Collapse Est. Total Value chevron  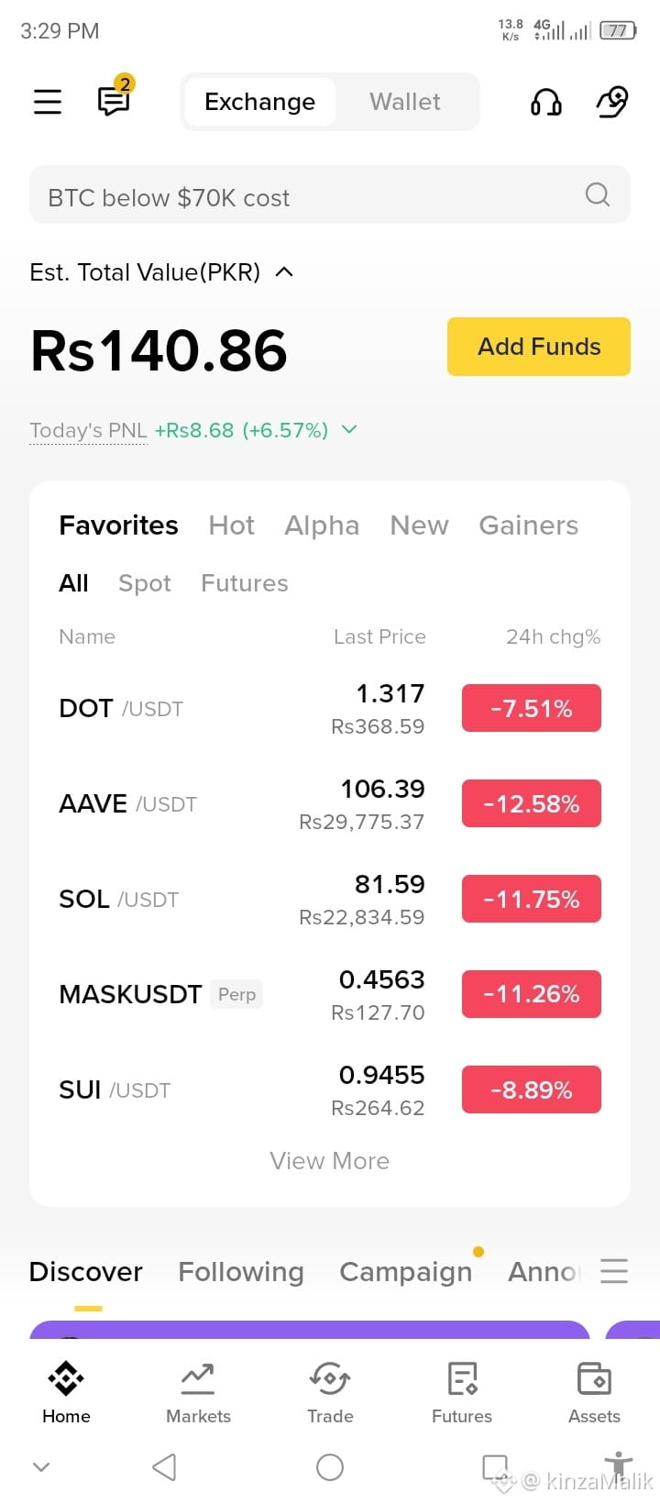pyautogui.click(x=284, y=272)
